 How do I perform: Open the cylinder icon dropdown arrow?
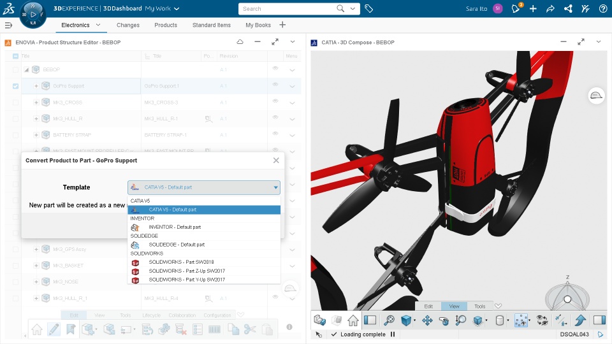coord(508,320)
